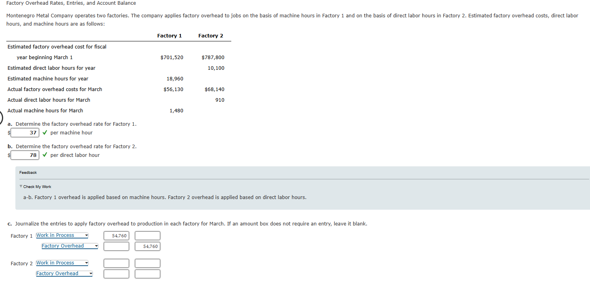Viewport: 590px width, 283px height.
Task: Click the Factory Overhead Rates, Entries title
Action: [x=71, y=3]
